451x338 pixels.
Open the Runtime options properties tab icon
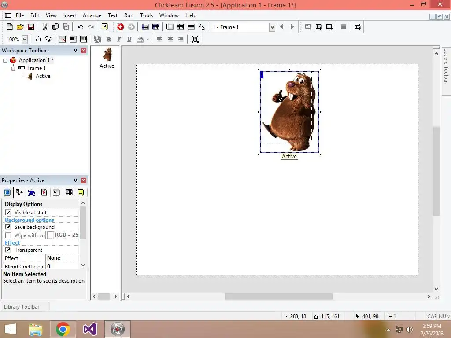tap(44, 192)
